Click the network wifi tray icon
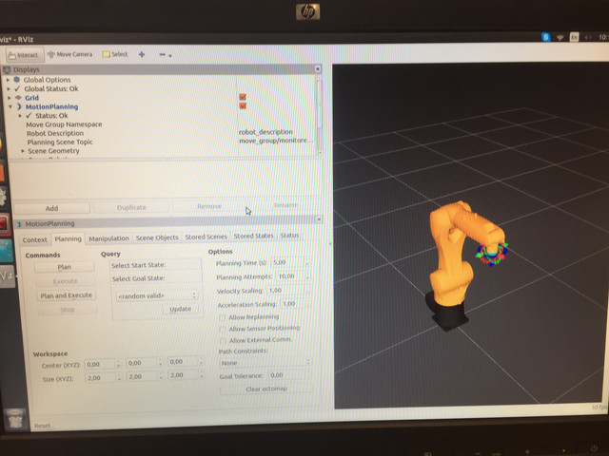The height and width of the screenshot is (456, 609). coord(560,37)
